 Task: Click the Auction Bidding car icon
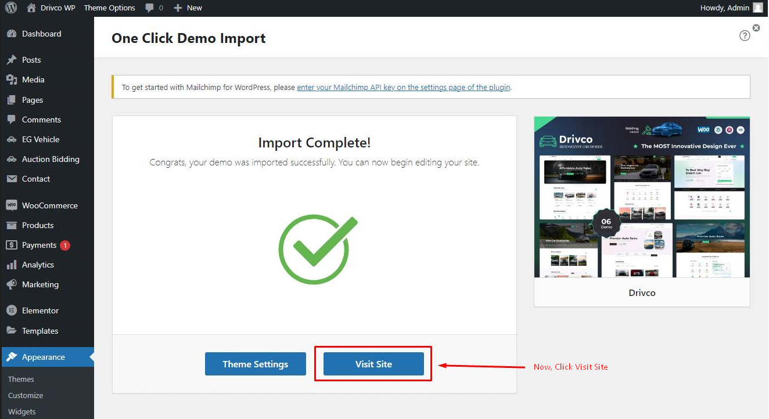click(x=12, y=159)
